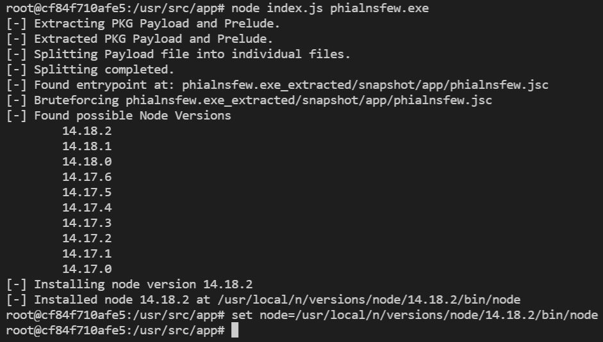Click version 14.17.6 in the version list
Screen dimensions: 603x342
click(x=87, y=177)
